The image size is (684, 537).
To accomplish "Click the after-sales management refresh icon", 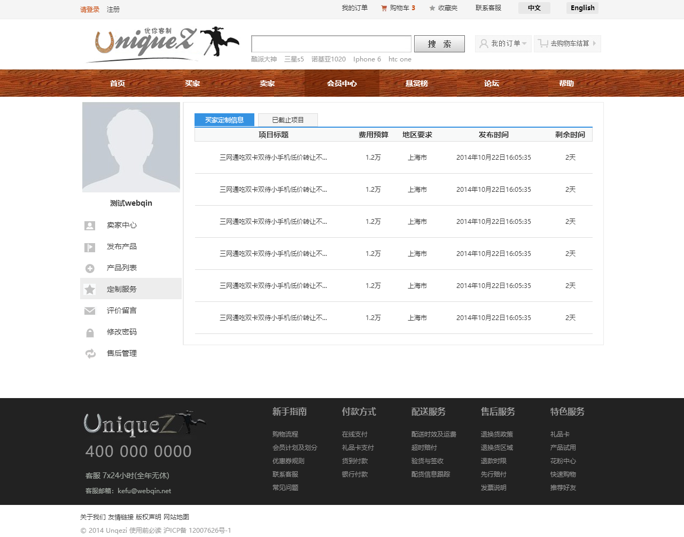I will click(x=90, y=354).
